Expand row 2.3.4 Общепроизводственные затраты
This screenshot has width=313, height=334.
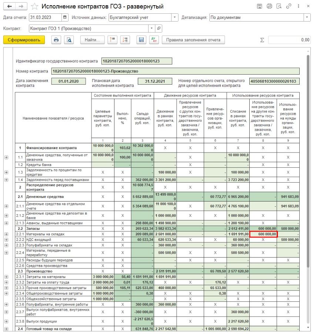(x=6, y=293)
